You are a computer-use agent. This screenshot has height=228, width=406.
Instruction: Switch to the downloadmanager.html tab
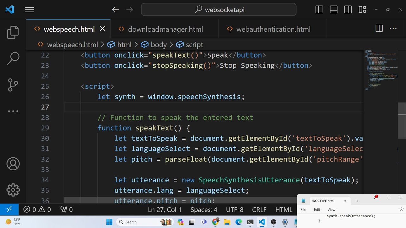(x=165, y=29)
